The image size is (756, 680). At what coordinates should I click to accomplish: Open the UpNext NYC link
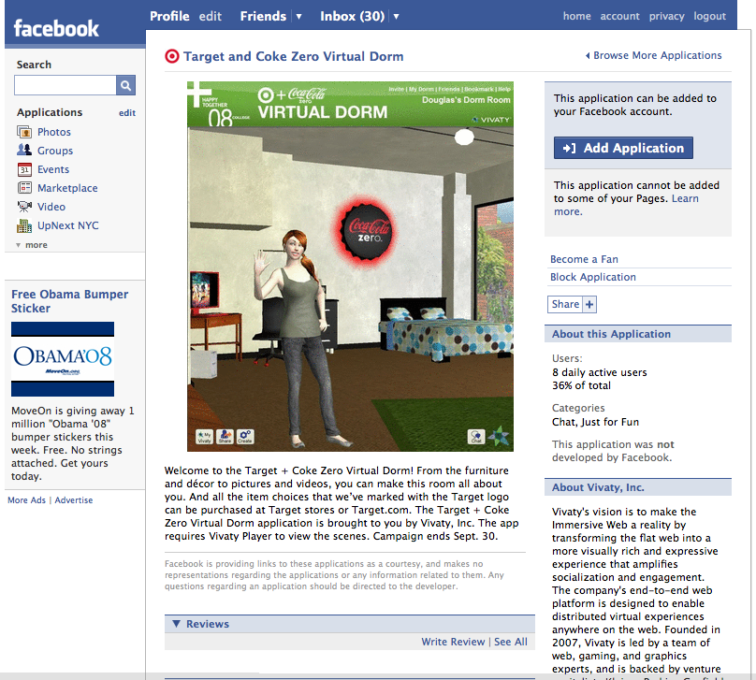click(x=68, y=225)
